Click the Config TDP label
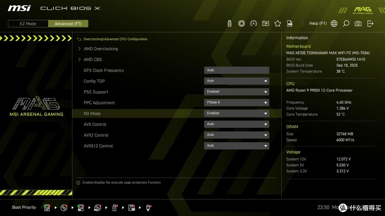385x216 pixels. coord(94,81)
